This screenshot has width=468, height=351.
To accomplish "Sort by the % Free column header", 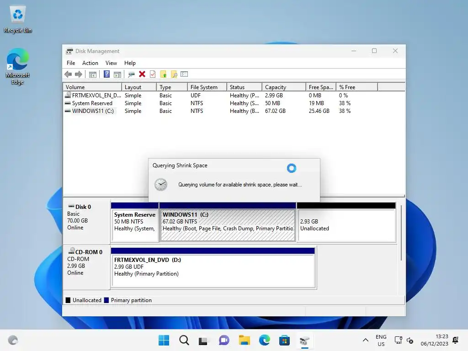I will (356, 87).
